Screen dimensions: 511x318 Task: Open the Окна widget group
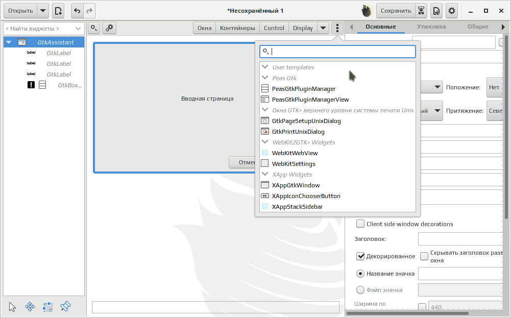point(204,28)
